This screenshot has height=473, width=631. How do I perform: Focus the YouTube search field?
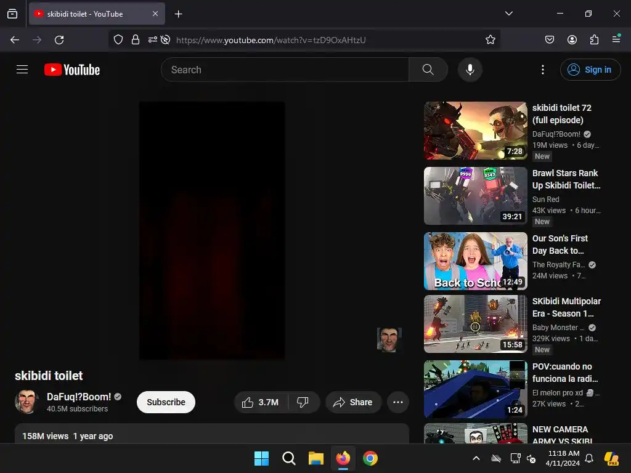coord(285,70)
